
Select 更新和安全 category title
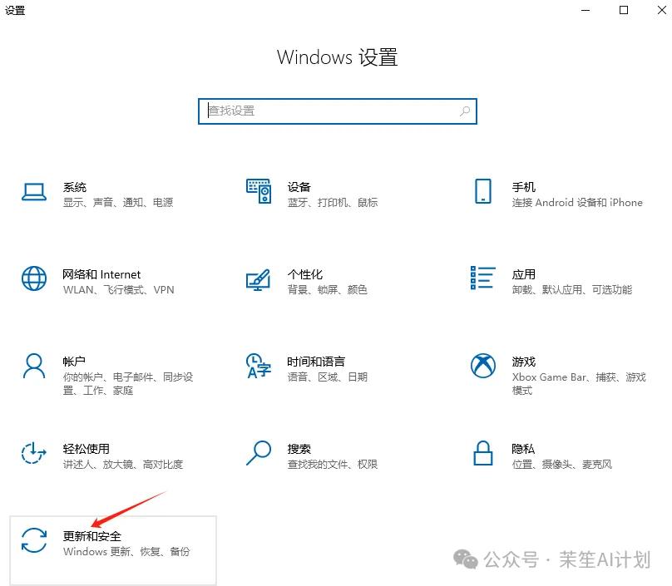click(x=91, y=536)
